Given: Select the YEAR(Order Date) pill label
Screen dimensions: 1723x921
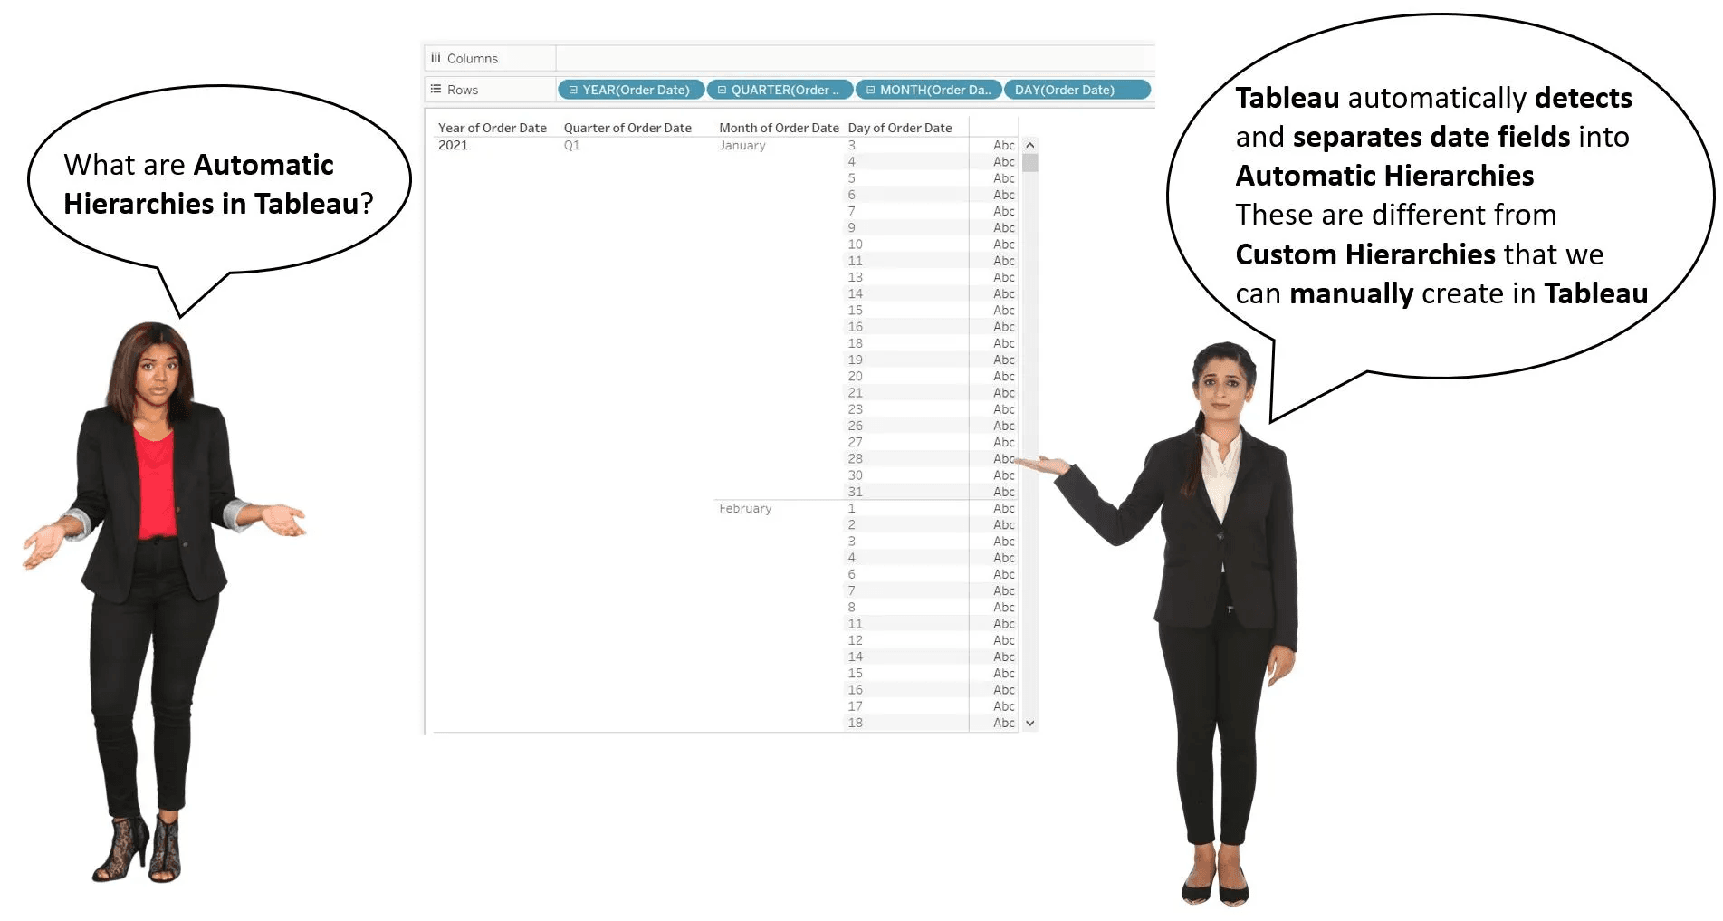Looking at the screenshot, I should 636,90.
